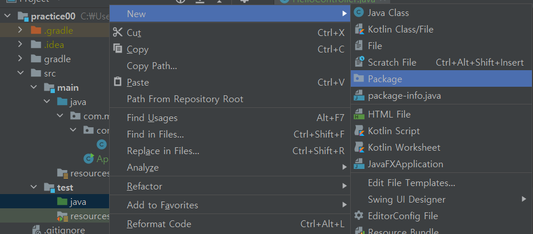The width and height of the screenshot is (533, 234).
Task: Click the .idea folder icon
Action: 35,45
